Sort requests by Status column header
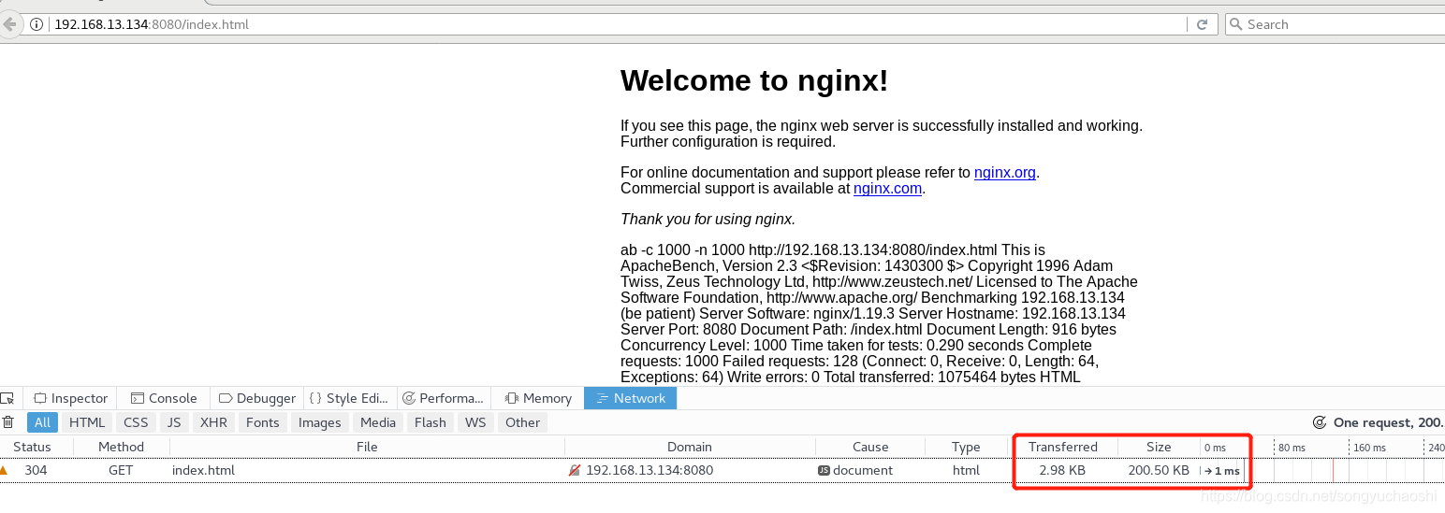Viewport: 1445px width, 513px height. [33, 447]
